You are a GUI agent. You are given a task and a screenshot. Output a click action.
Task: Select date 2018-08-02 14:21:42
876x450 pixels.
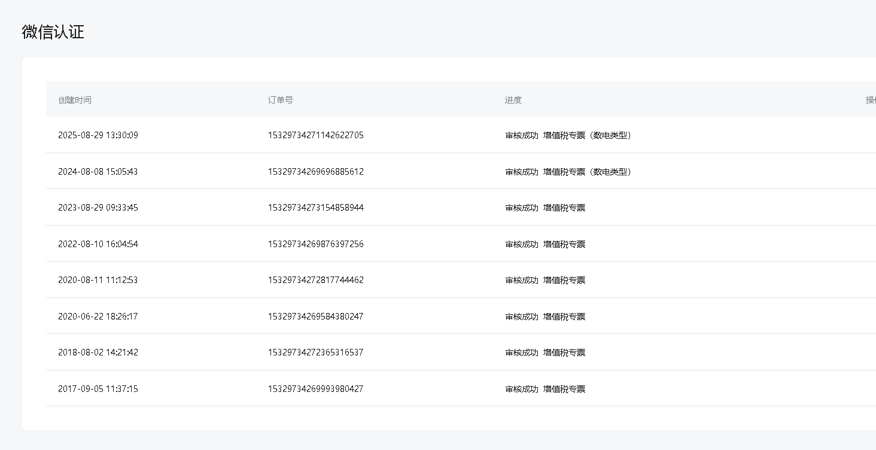coord(98,352)
